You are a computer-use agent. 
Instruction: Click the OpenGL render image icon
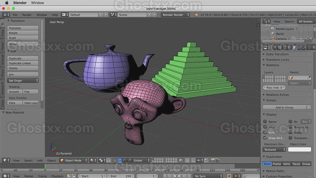tap(212, 160)
